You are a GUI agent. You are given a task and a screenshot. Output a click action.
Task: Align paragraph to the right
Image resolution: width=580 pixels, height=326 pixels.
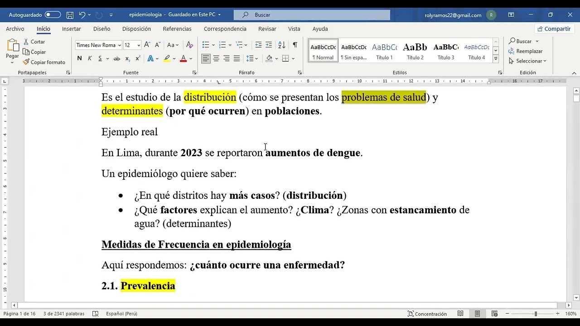click(226, 58)
